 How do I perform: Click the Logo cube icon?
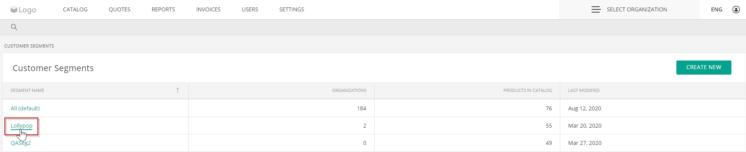pos(14,10)
